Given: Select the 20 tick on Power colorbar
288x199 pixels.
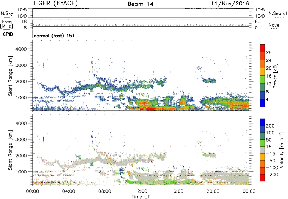Looking at the screenshot, I should tap(269, 68).
